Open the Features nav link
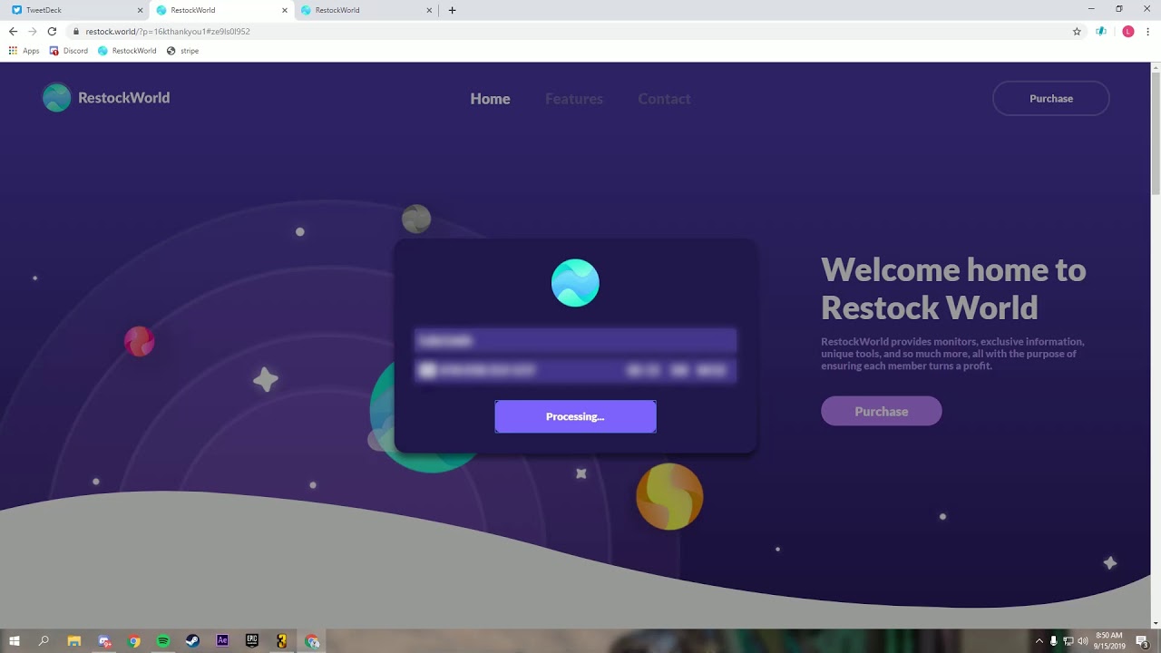Image resolution: width=1161 pixels, height=653 pixels. click(x=574, y=99)
